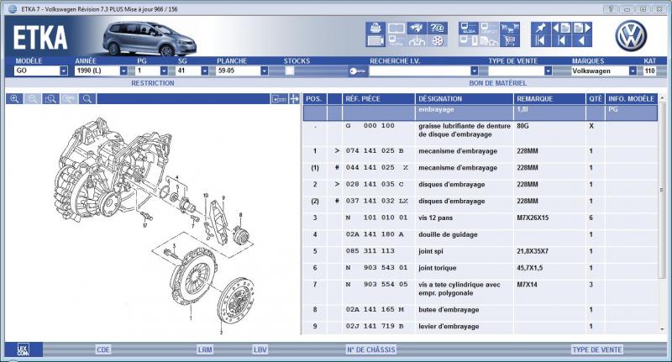Click the Volkswagen logo
This screenshot has width=672, height=362.
click(x=631, y=36)
